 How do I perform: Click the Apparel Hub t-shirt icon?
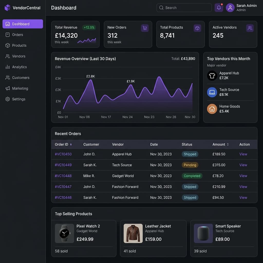212,76
